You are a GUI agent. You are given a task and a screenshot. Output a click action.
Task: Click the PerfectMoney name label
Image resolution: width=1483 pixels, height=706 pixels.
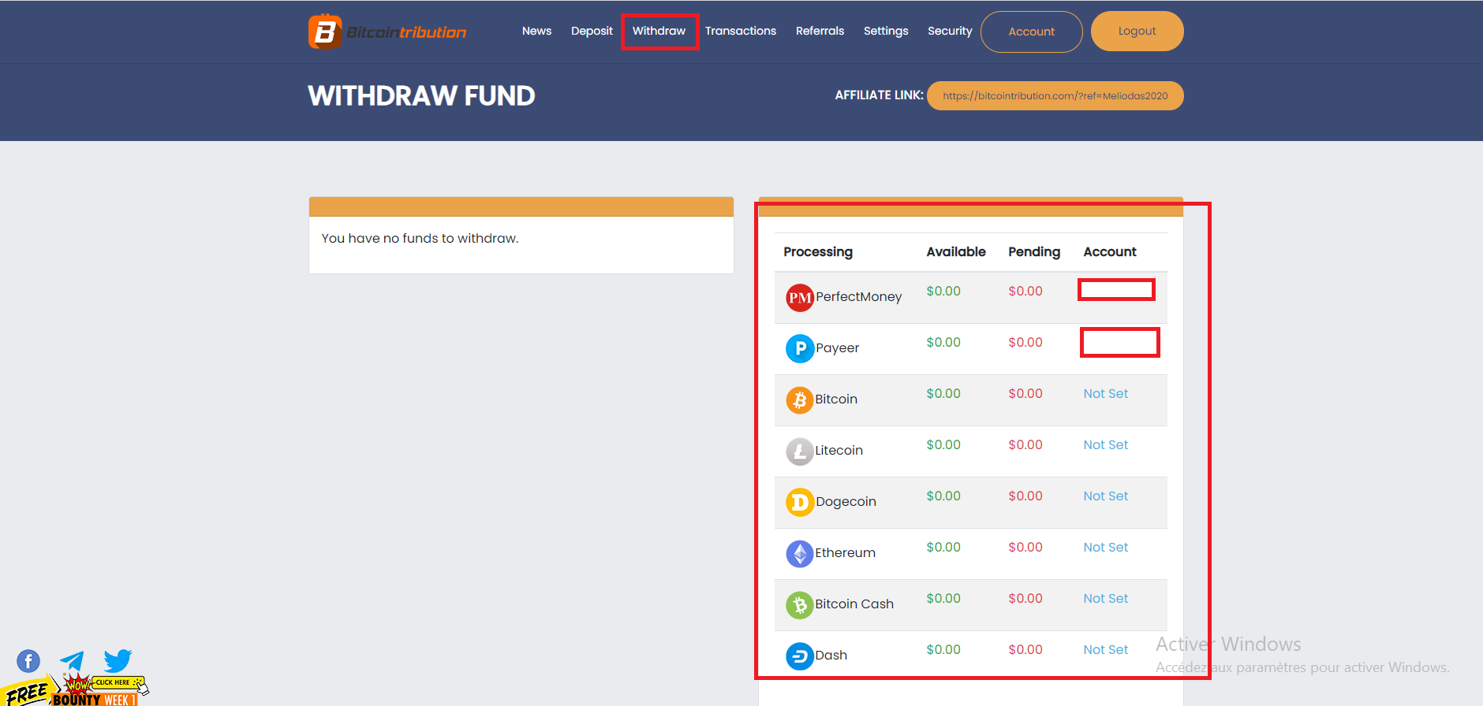(x=858, y=297)
